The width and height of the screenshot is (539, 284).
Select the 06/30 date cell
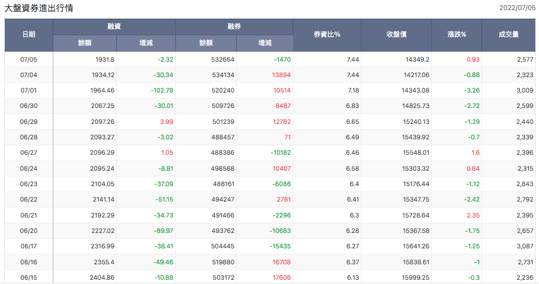(x=29, y=106)
